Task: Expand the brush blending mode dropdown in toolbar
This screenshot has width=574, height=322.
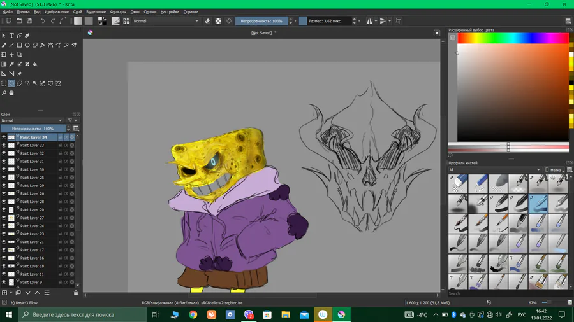Action: [x=166, y=21]
